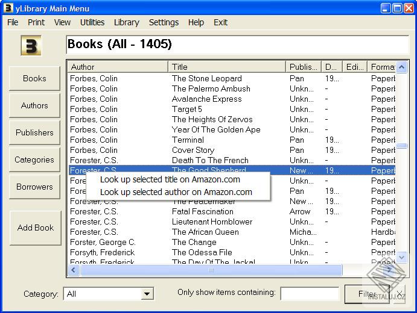
Task: Click the Books (All - 1405) heading
Action: coord(119,44)
